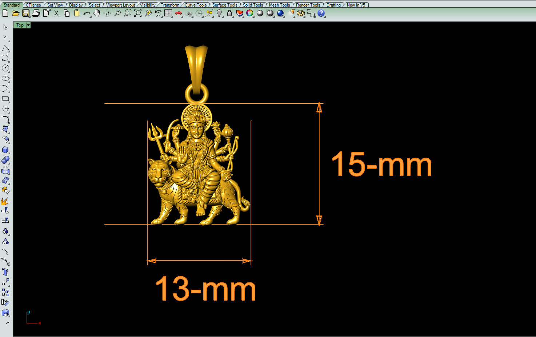
Task: Switch to the Mesh Tools tab
Action: [280, 5]
